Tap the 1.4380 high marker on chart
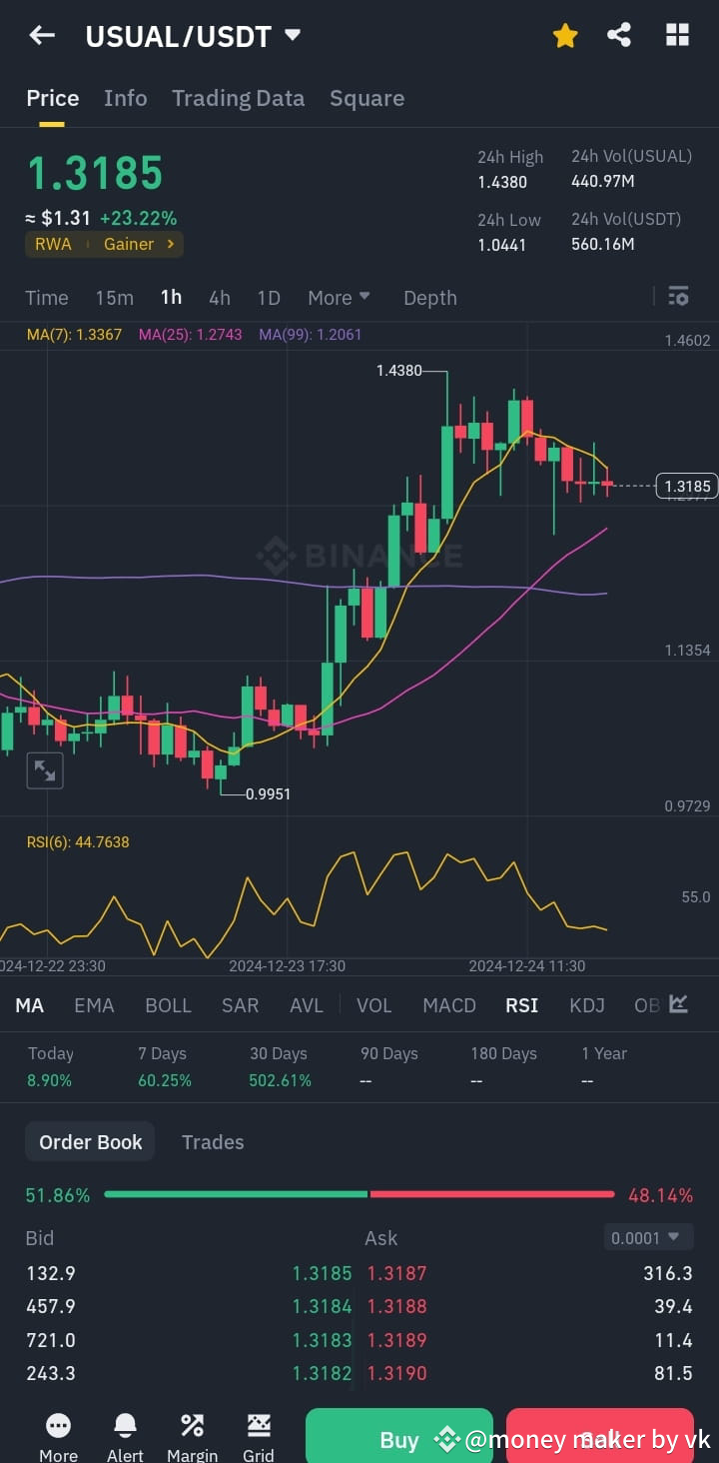Image resolution: width=719 pixels, height=1463 pixels. 398,371
